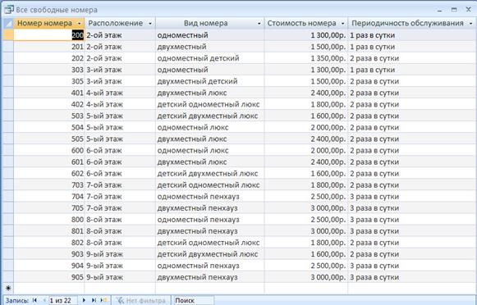Click room number cell 303

pyautogui.click(x=49, y=70)
